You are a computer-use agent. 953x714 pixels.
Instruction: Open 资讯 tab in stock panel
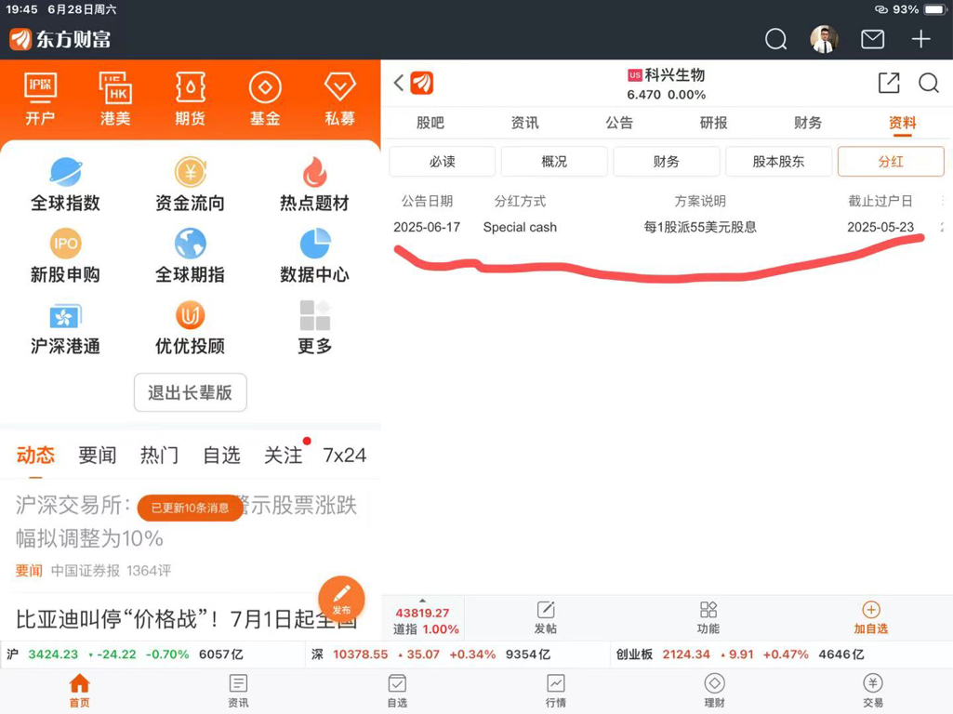pos(524,123)
